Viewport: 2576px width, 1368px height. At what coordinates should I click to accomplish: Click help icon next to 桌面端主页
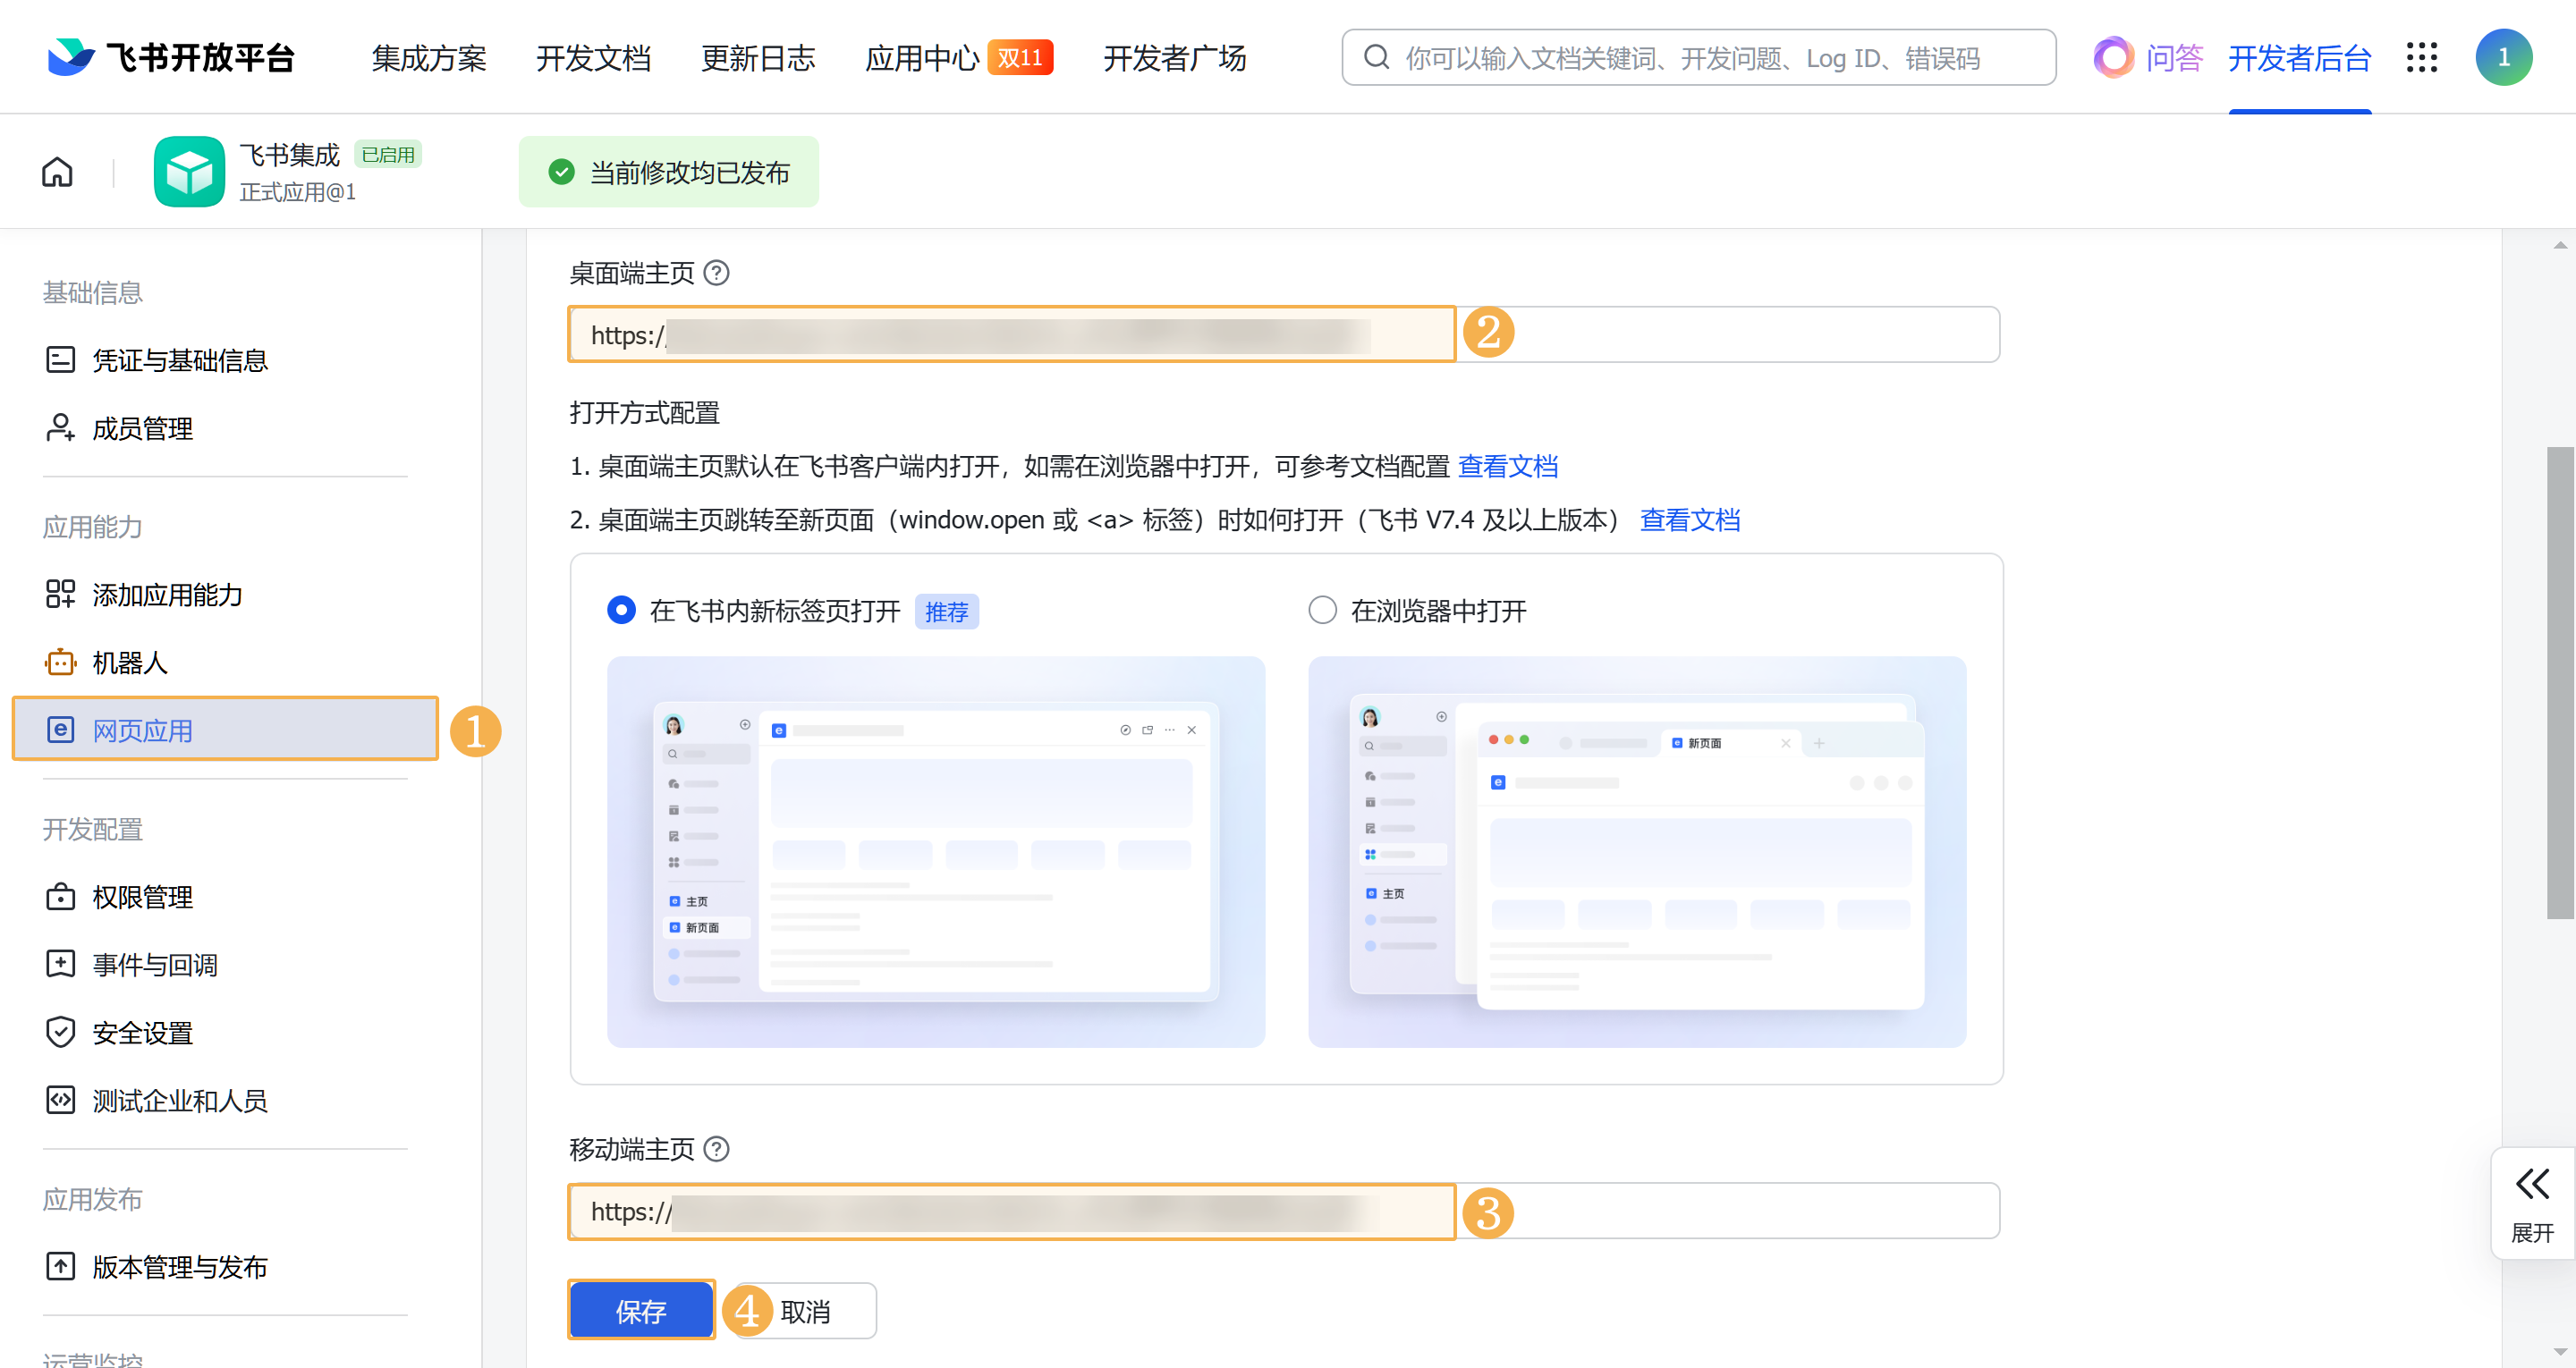point(716,273)
